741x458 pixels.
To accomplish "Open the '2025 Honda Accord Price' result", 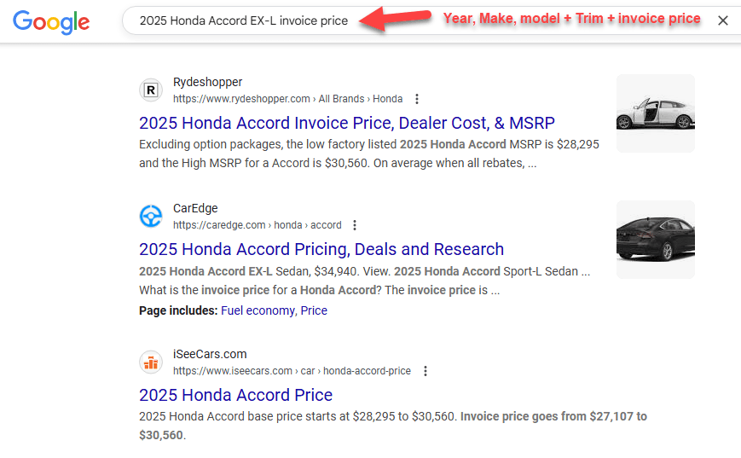I will [235, 395].
